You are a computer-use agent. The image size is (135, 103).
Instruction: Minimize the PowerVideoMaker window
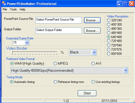(x=120, y=4)
